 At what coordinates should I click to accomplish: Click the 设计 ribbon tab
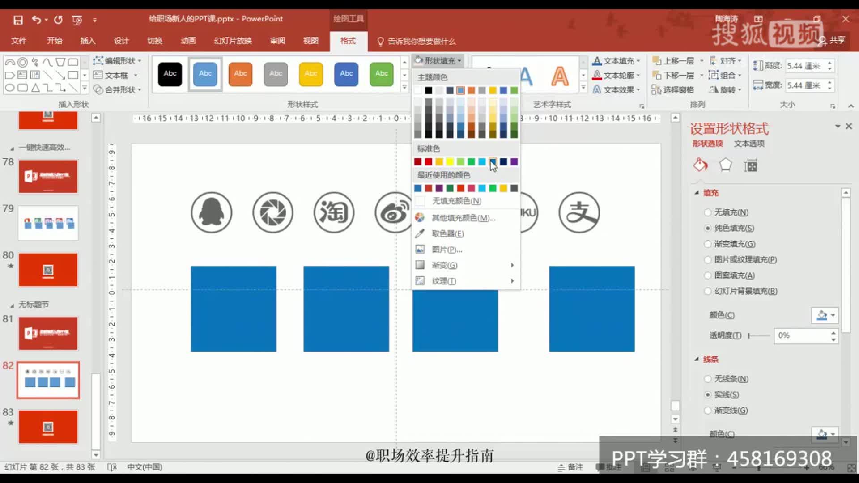pyautogui.click(x=120, y=41)
